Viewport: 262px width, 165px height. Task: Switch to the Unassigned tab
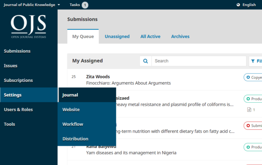tap(117, 36)
